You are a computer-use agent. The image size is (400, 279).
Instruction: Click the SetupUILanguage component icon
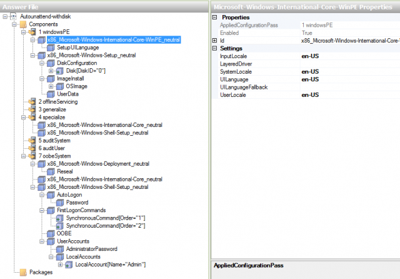51,48
